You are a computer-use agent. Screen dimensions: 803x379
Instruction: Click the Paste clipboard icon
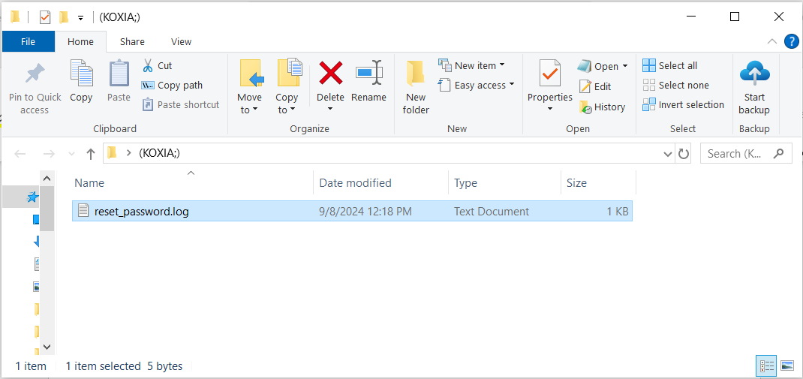[119, 74]
